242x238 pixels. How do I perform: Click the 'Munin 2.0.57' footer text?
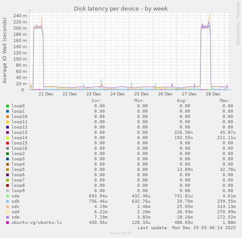(121, 233)
